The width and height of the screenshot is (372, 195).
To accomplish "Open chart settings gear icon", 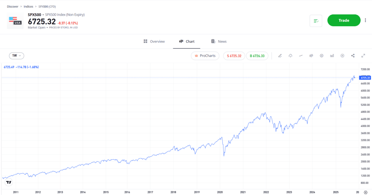I will click(x=322, y=56).
